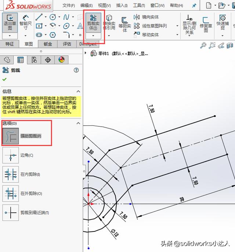
Task: Enable Corner (边角) trim option
Action: tap(11, 155)
